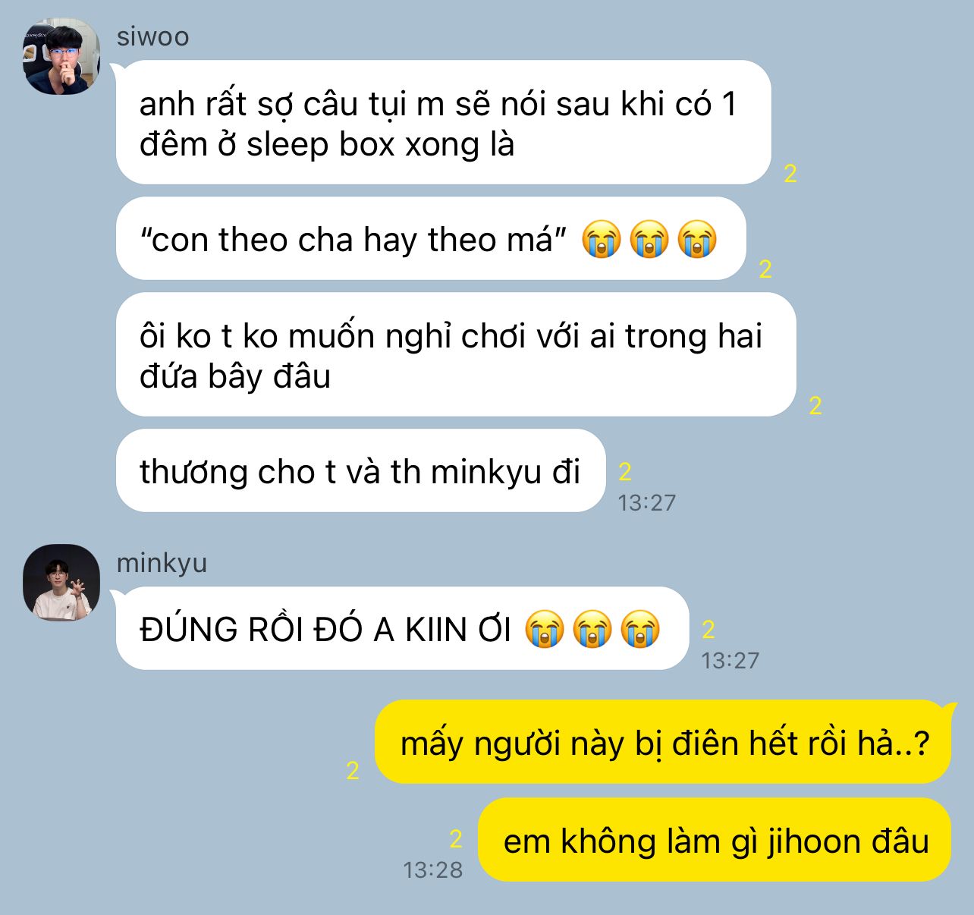
Task: Select message "ôi ko t ko muốn nghỉ chơi"
Action: tap(456, 354)
